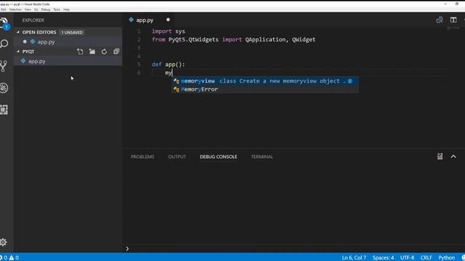Choose the memoryview autocomplete suggestion
This screenshot has width=465, height=261.
click(264, 80)
